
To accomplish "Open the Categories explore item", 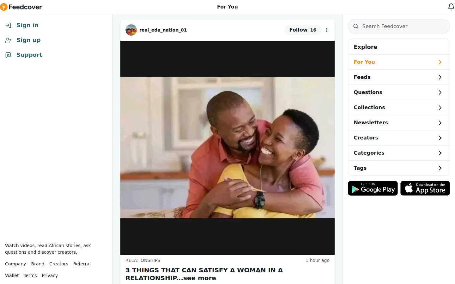I will pyautogui.click(x=399, y=153).
